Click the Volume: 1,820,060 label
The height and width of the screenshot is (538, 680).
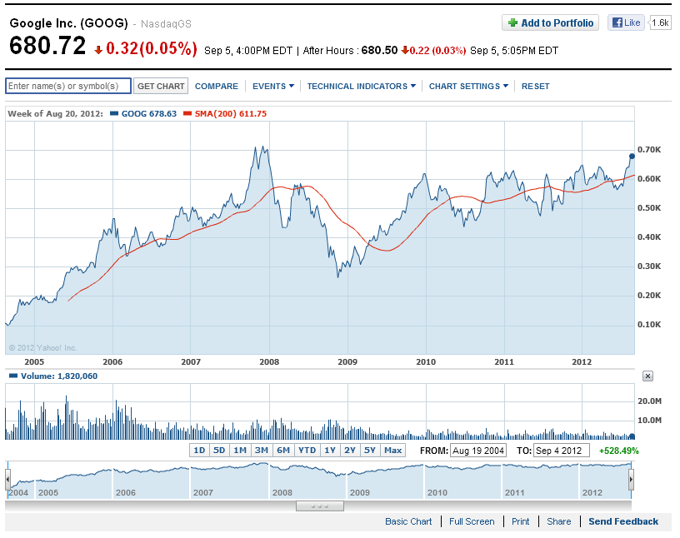[59, 376]
